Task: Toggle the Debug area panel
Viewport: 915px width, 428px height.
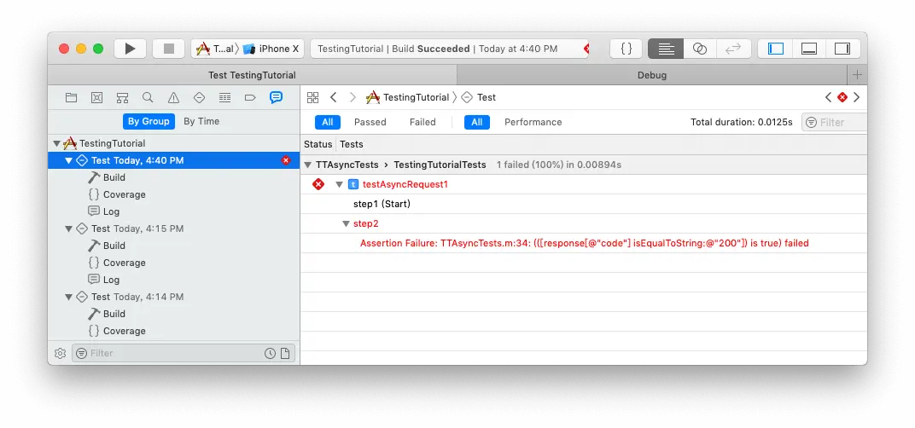Action: point(809,49)
